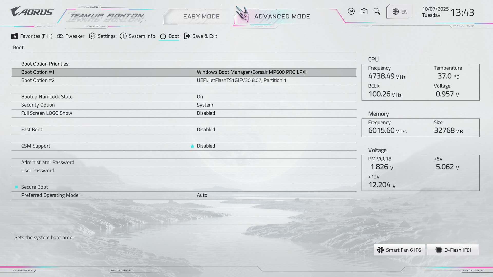The height and width of the screenshot is (277, 493).
Task: Launch Q-Flash [F8] button
Action: click(453, 250)
